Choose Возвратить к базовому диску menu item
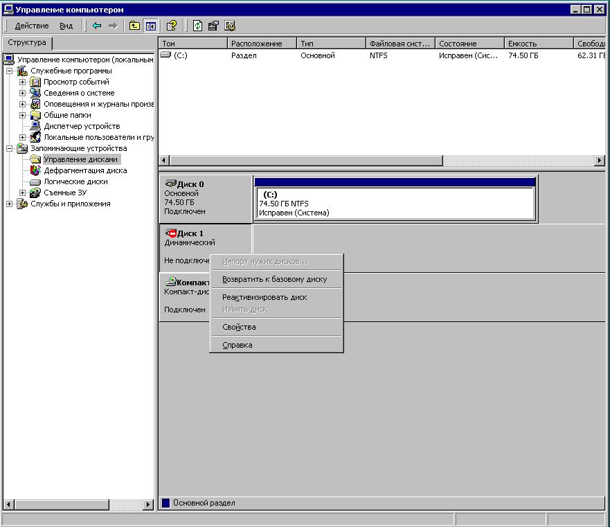The image size is (610, 527). point(274,279)
